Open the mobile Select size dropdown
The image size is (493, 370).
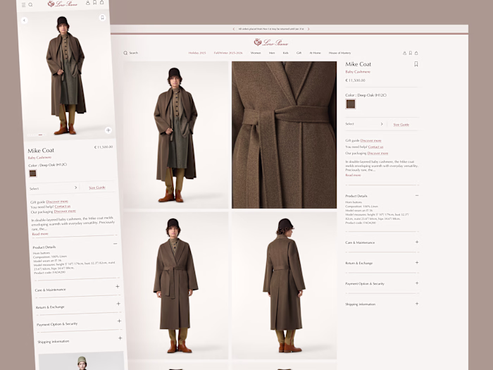[54, 188]
